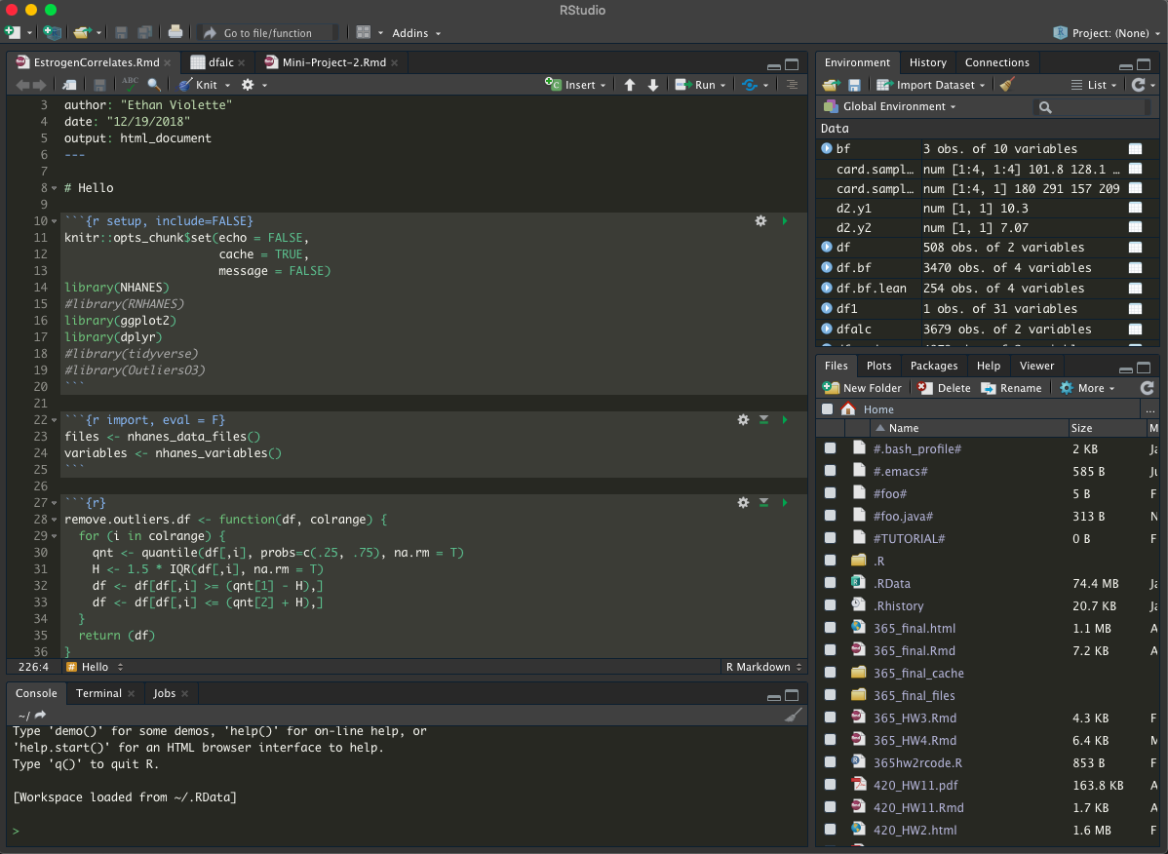
Task: Click the Rename button in Files pane
Action: pos(1012,388)
